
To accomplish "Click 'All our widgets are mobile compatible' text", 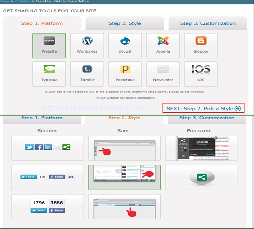I will (125, 98).
